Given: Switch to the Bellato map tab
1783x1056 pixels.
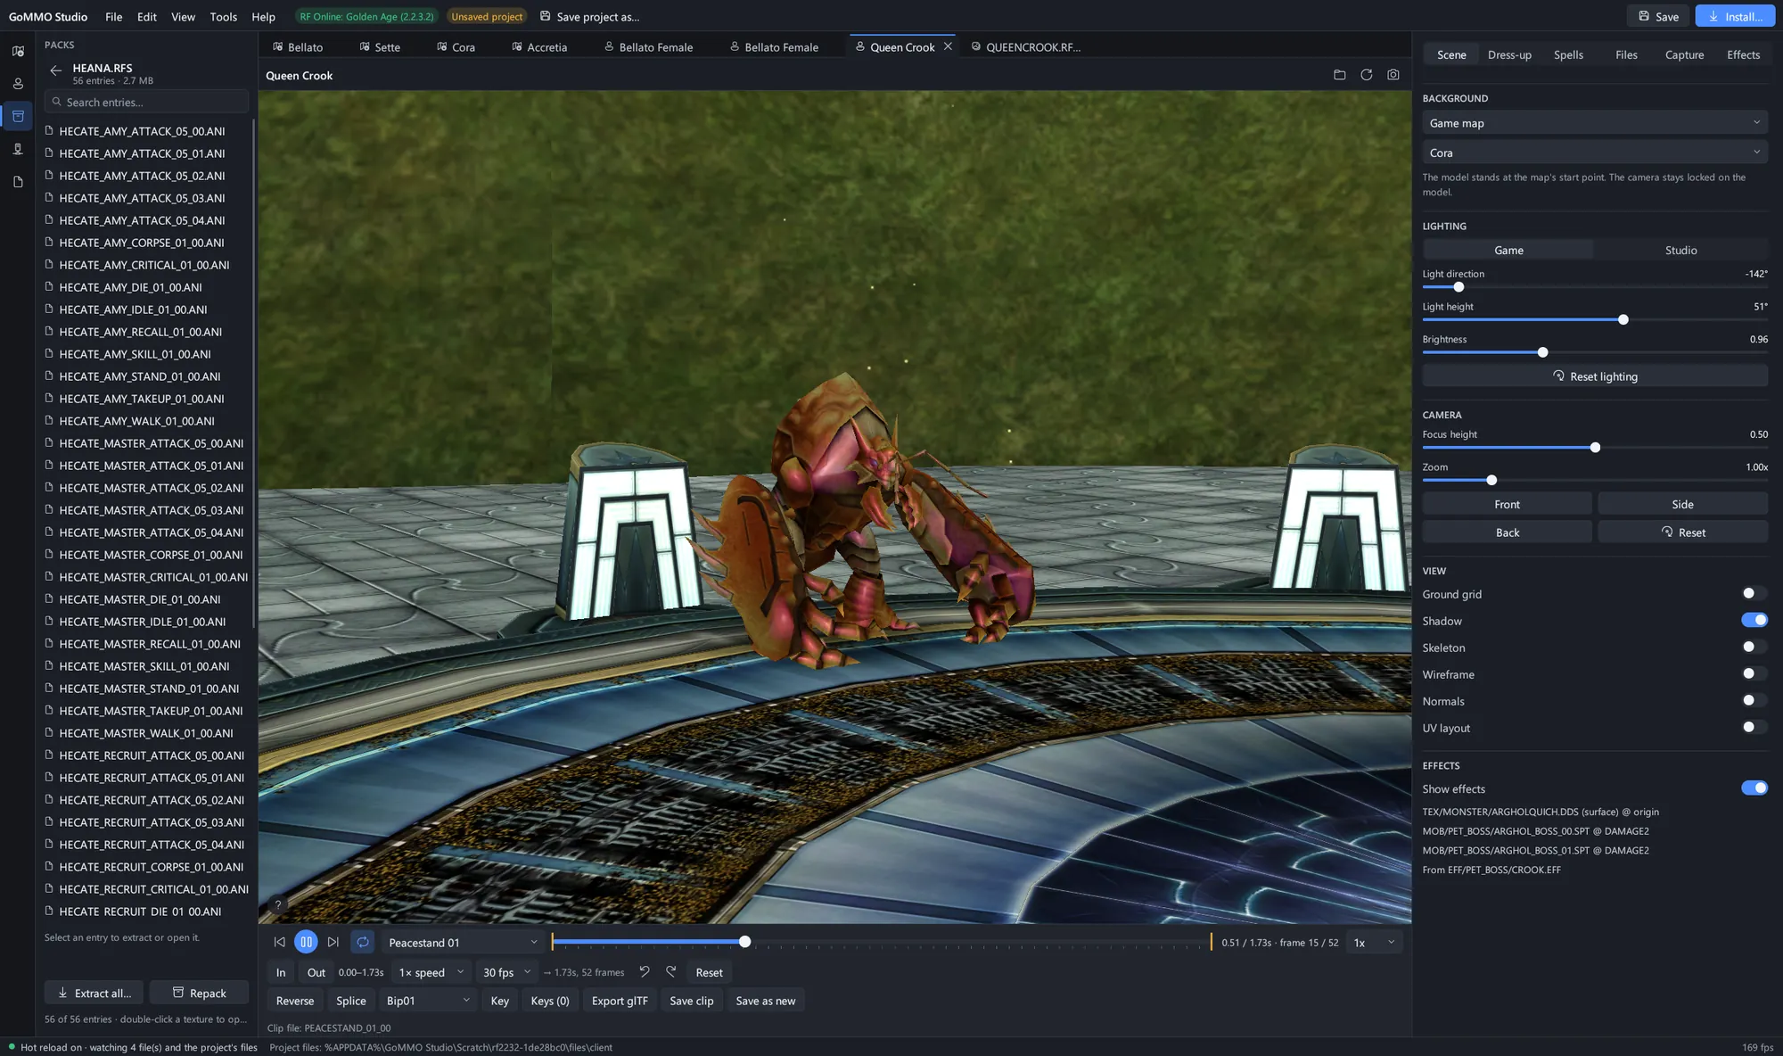Looking at the screenshot, I should tap(298, 46).
